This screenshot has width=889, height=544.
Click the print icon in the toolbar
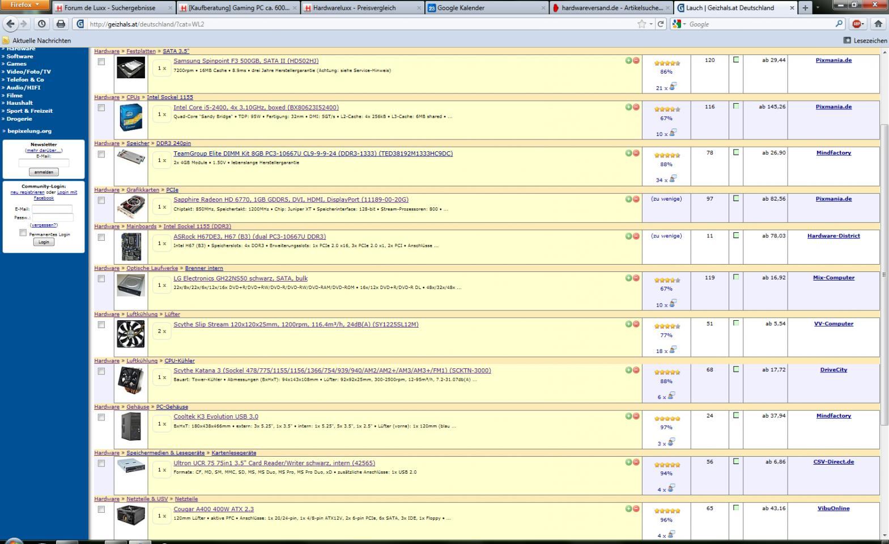point(61,24)
